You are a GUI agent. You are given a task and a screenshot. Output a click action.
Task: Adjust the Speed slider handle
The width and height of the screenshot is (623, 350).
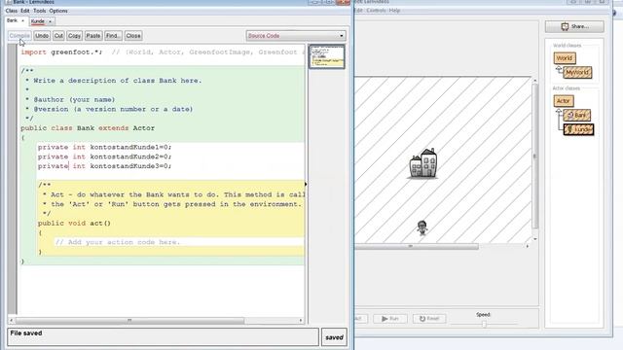pyautogui.click(x=485, y=324)
